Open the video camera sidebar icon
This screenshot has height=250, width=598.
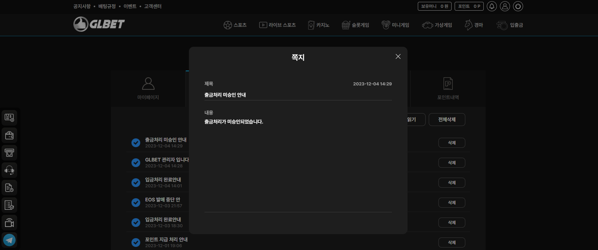click(x=9, y=223)
